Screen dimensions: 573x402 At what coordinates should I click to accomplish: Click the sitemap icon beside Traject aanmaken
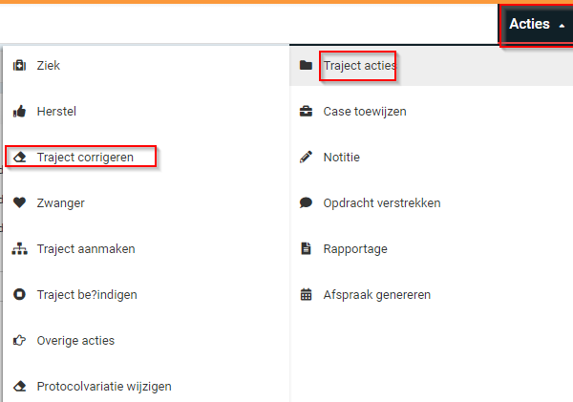coord(19,249)
